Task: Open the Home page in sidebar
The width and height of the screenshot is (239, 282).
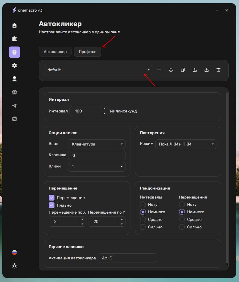Action: click(x=14, y=26)
